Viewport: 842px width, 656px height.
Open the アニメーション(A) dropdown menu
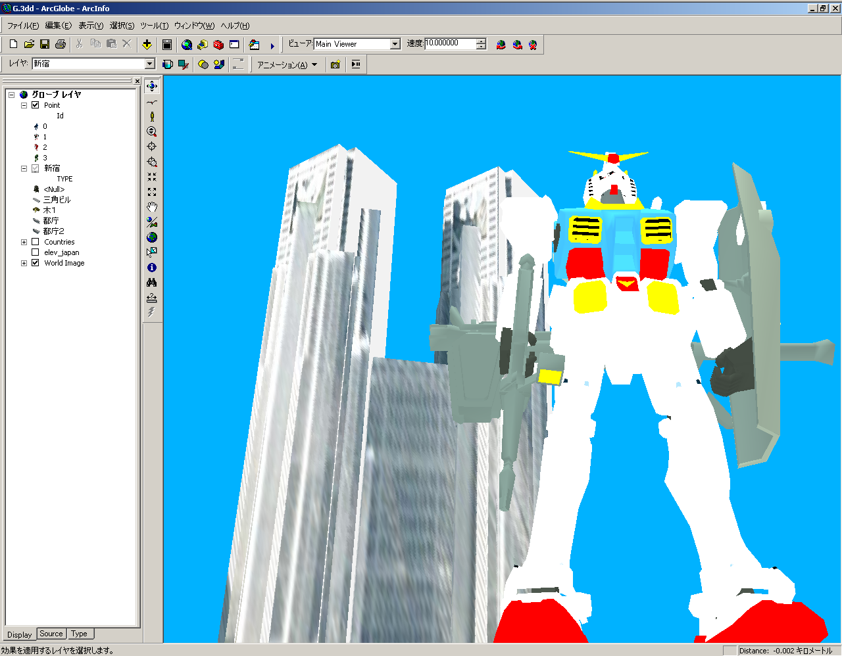[287, 64]
